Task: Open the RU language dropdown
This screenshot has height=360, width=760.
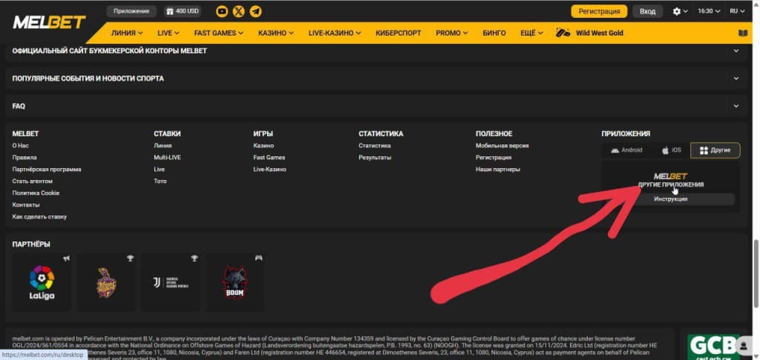Action: coord(737,11)
